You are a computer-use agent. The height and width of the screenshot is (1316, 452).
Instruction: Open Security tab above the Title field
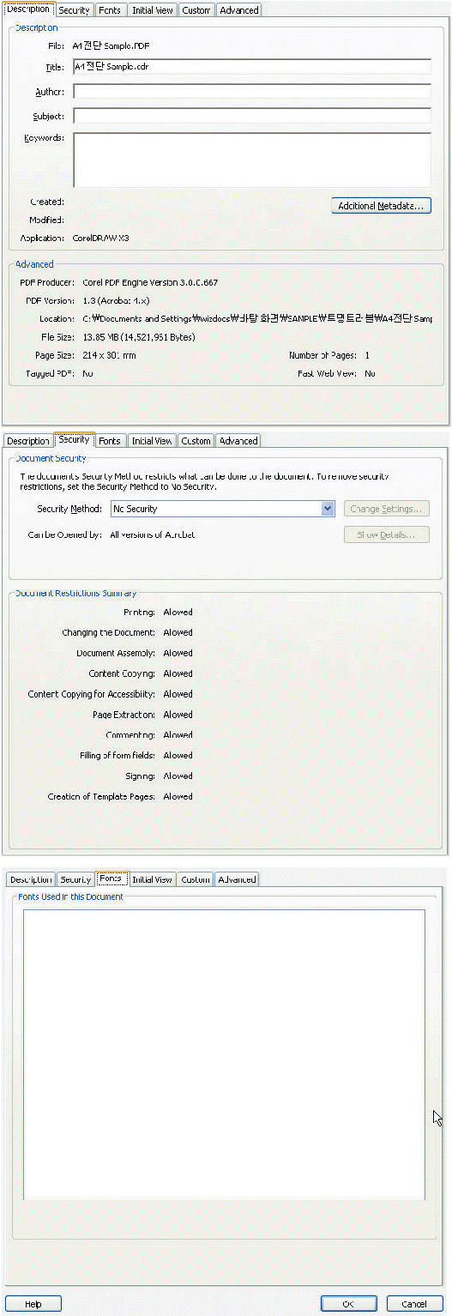pos(74,10)
